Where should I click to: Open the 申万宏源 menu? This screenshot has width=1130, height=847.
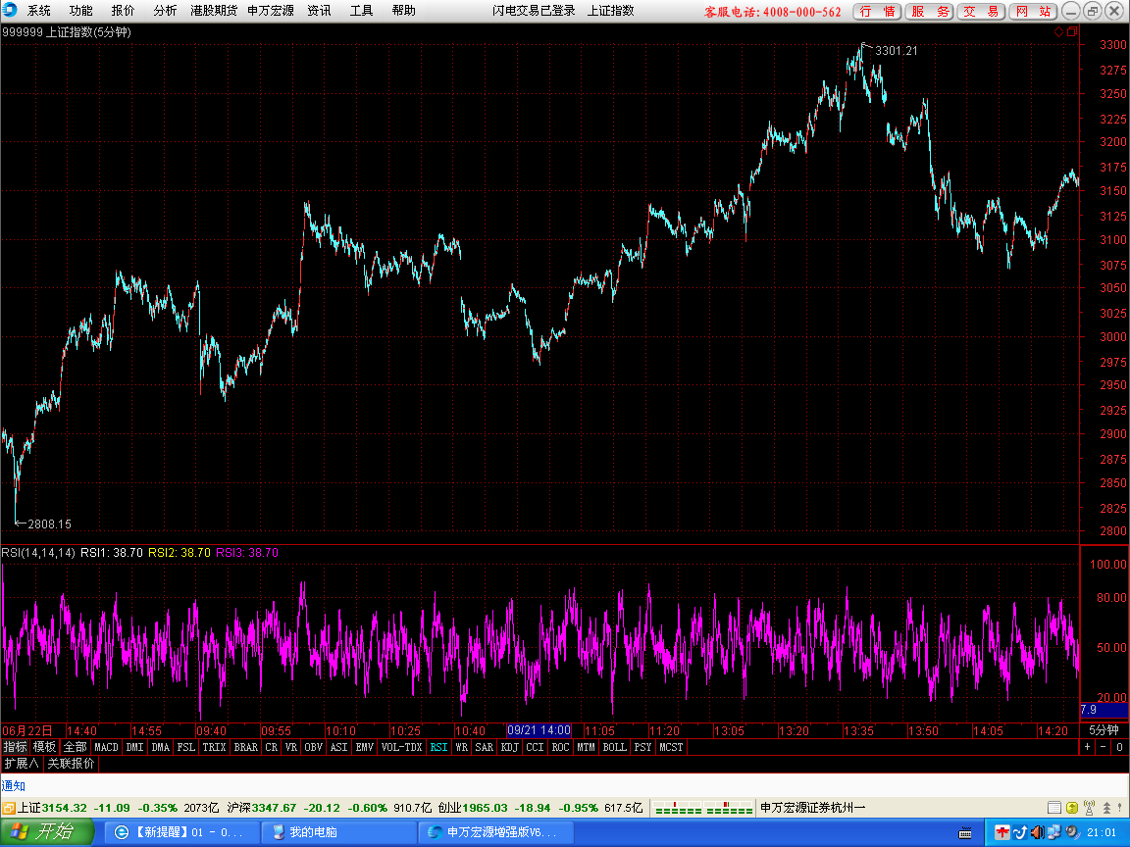[271, 11]
